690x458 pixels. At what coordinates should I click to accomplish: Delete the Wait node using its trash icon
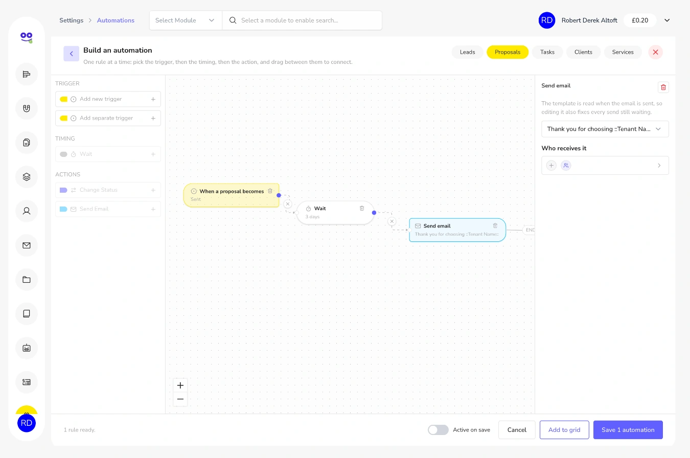click(362, 208)
